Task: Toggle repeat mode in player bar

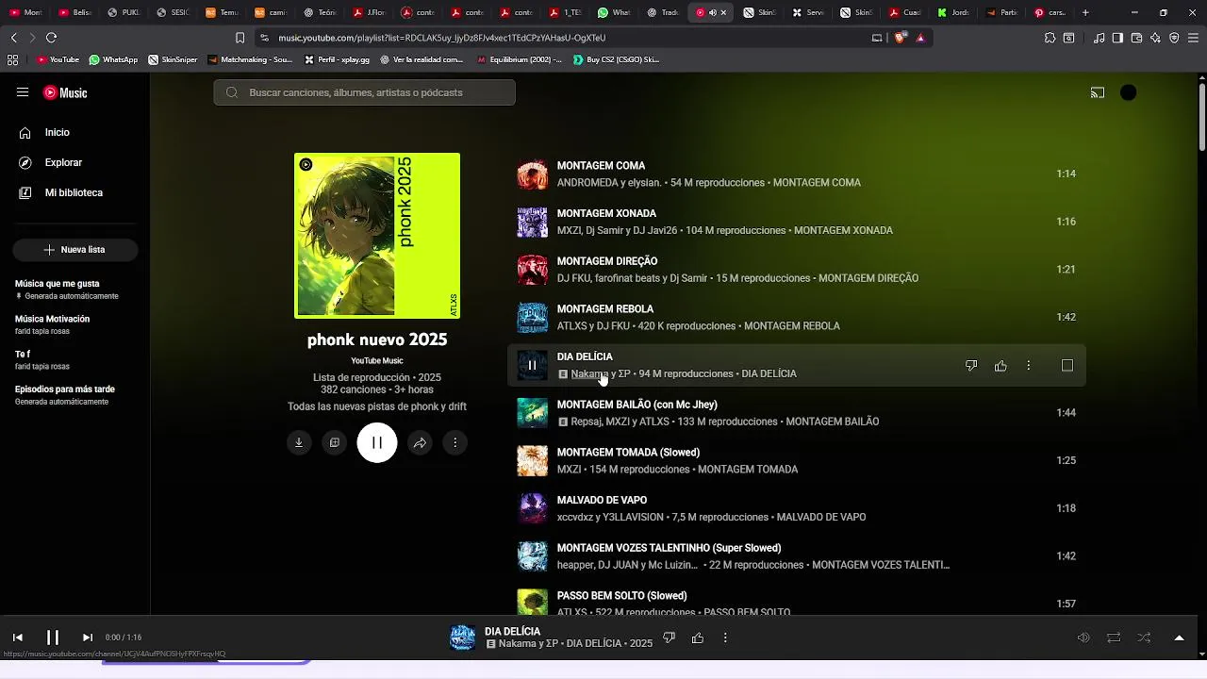Action: (1114, 638)
